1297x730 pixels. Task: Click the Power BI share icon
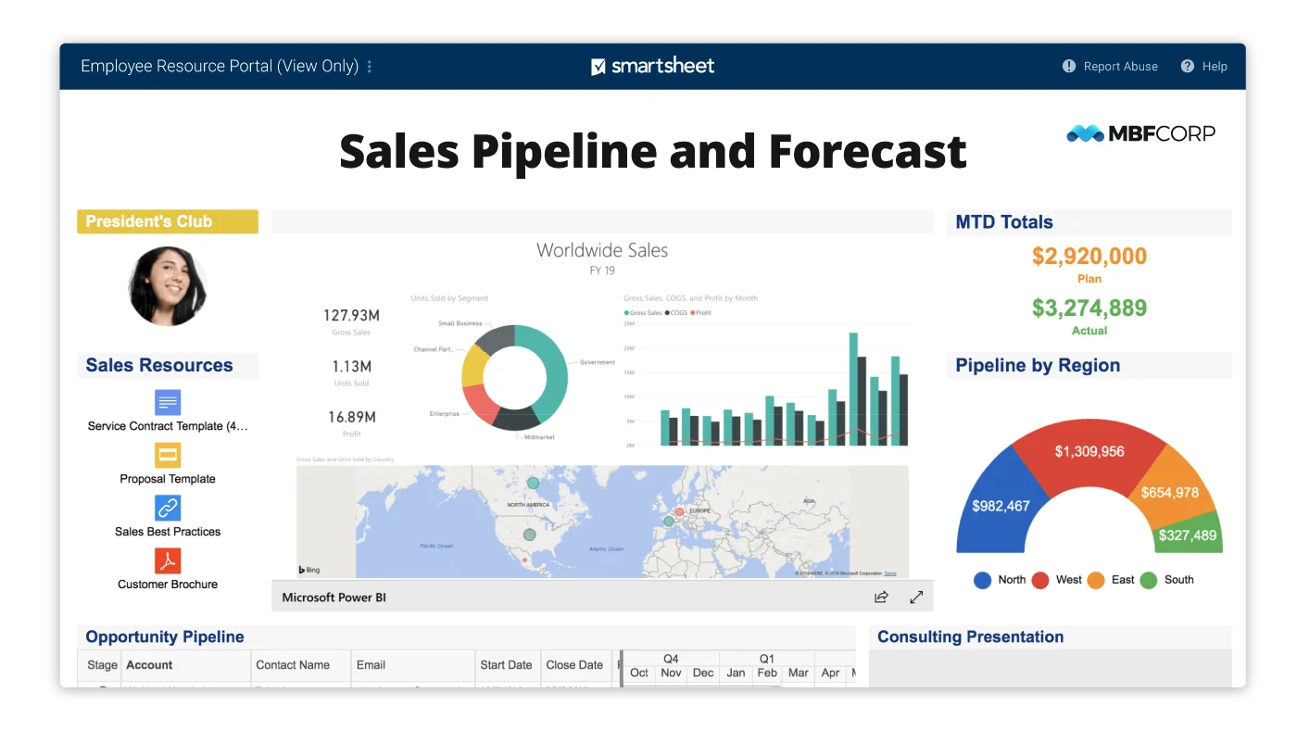click(x=881, y=598)
